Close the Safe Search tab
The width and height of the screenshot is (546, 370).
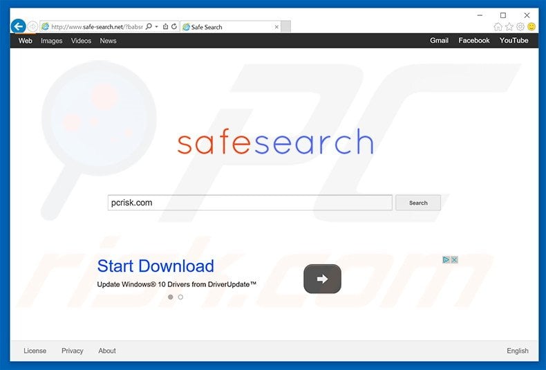(x=276, y=27)
